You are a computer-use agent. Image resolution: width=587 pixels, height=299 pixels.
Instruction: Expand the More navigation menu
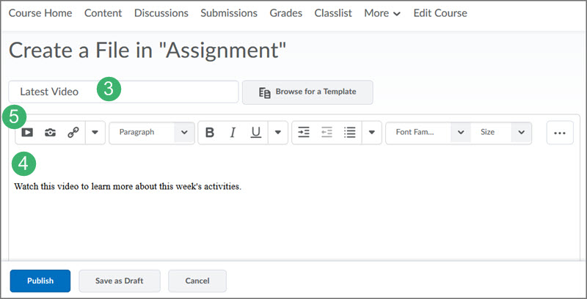pyautogui.click(x=382, y=13)
